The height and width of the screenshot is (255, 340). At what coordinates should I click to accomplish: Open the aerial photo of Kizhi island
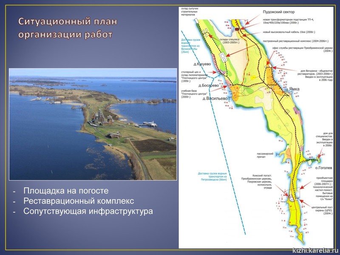click(x=92, y=123)
